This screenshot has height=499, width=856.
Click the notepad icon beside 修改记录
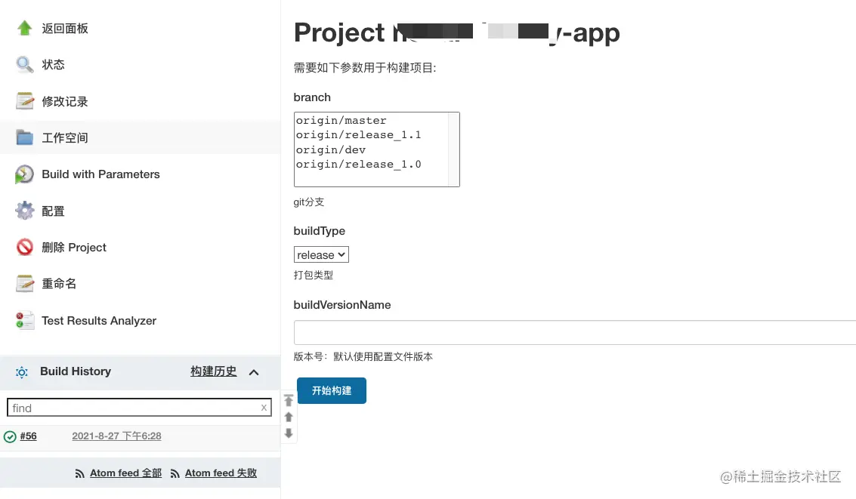click(25, 101)
